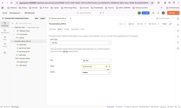This screenshot has height=108, width=181.
Task: Open the Upgrade dropdown arrow
Action: tap(178, 13)
